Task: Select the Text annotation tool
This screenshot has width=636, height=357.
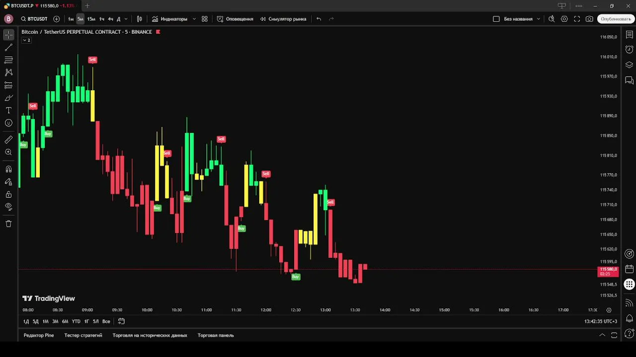Action: point(8,110)
